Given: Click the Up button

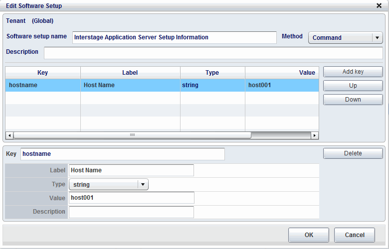Looking at the screenshot, I should (353, 86).
